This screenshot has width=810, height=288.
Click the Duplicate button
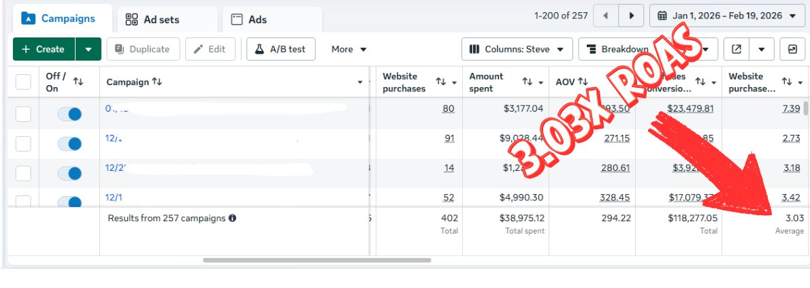tap(143, 49)
